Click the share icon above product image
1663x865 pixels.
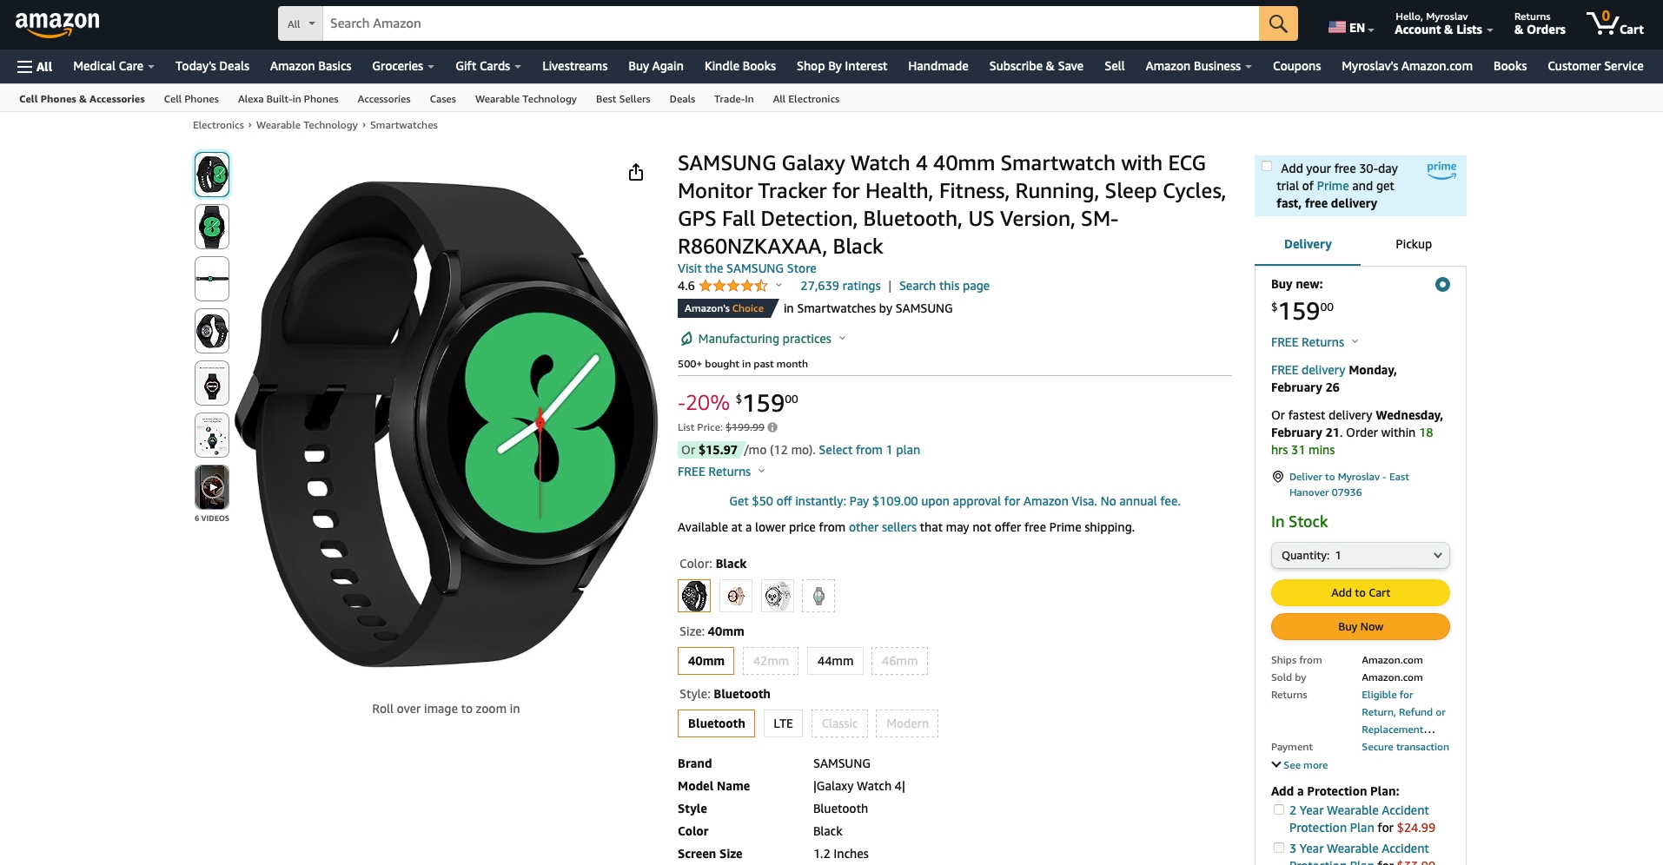point(636,172)
